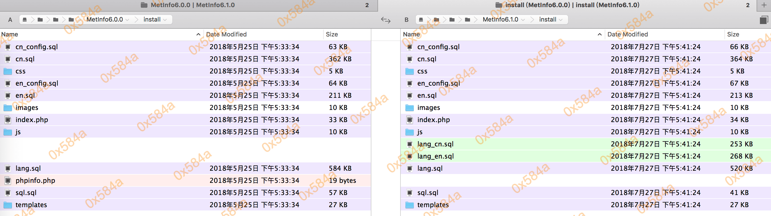
Task: Select the install (MetInfo6.0.0) | install (MetInfo6.1.0) tab
Action: pos(572,5)
